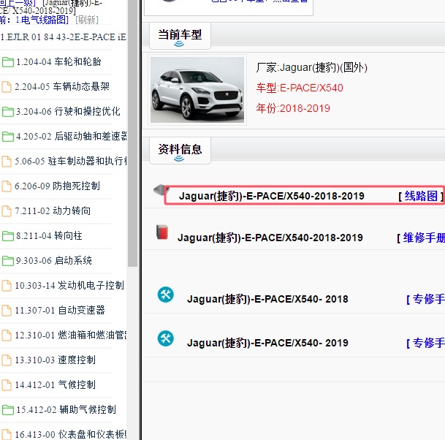
Task: Open 专修手册 link for E-PACE 2019
Action: coord(428,343)
